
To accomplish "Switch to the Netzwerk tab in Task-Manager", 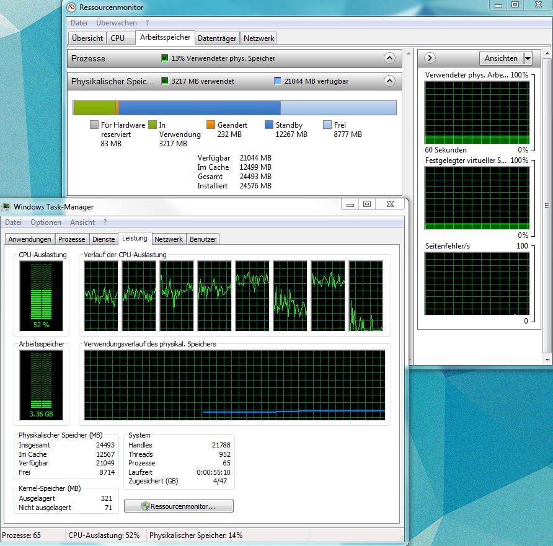I will (x=169, y=239).
